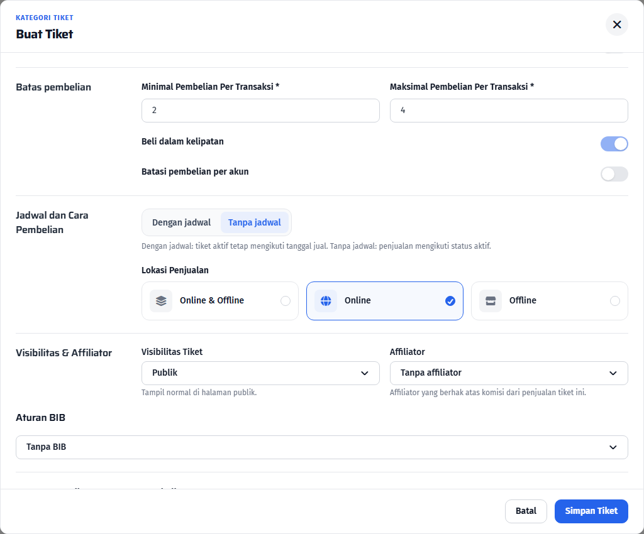Click the KATEGORI TIKET label
Viewport: 644px width, 534px height.
pos(45,18)
